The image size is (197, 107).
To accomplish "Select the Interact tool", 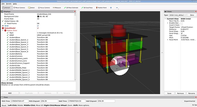I will tap(7, 8).
